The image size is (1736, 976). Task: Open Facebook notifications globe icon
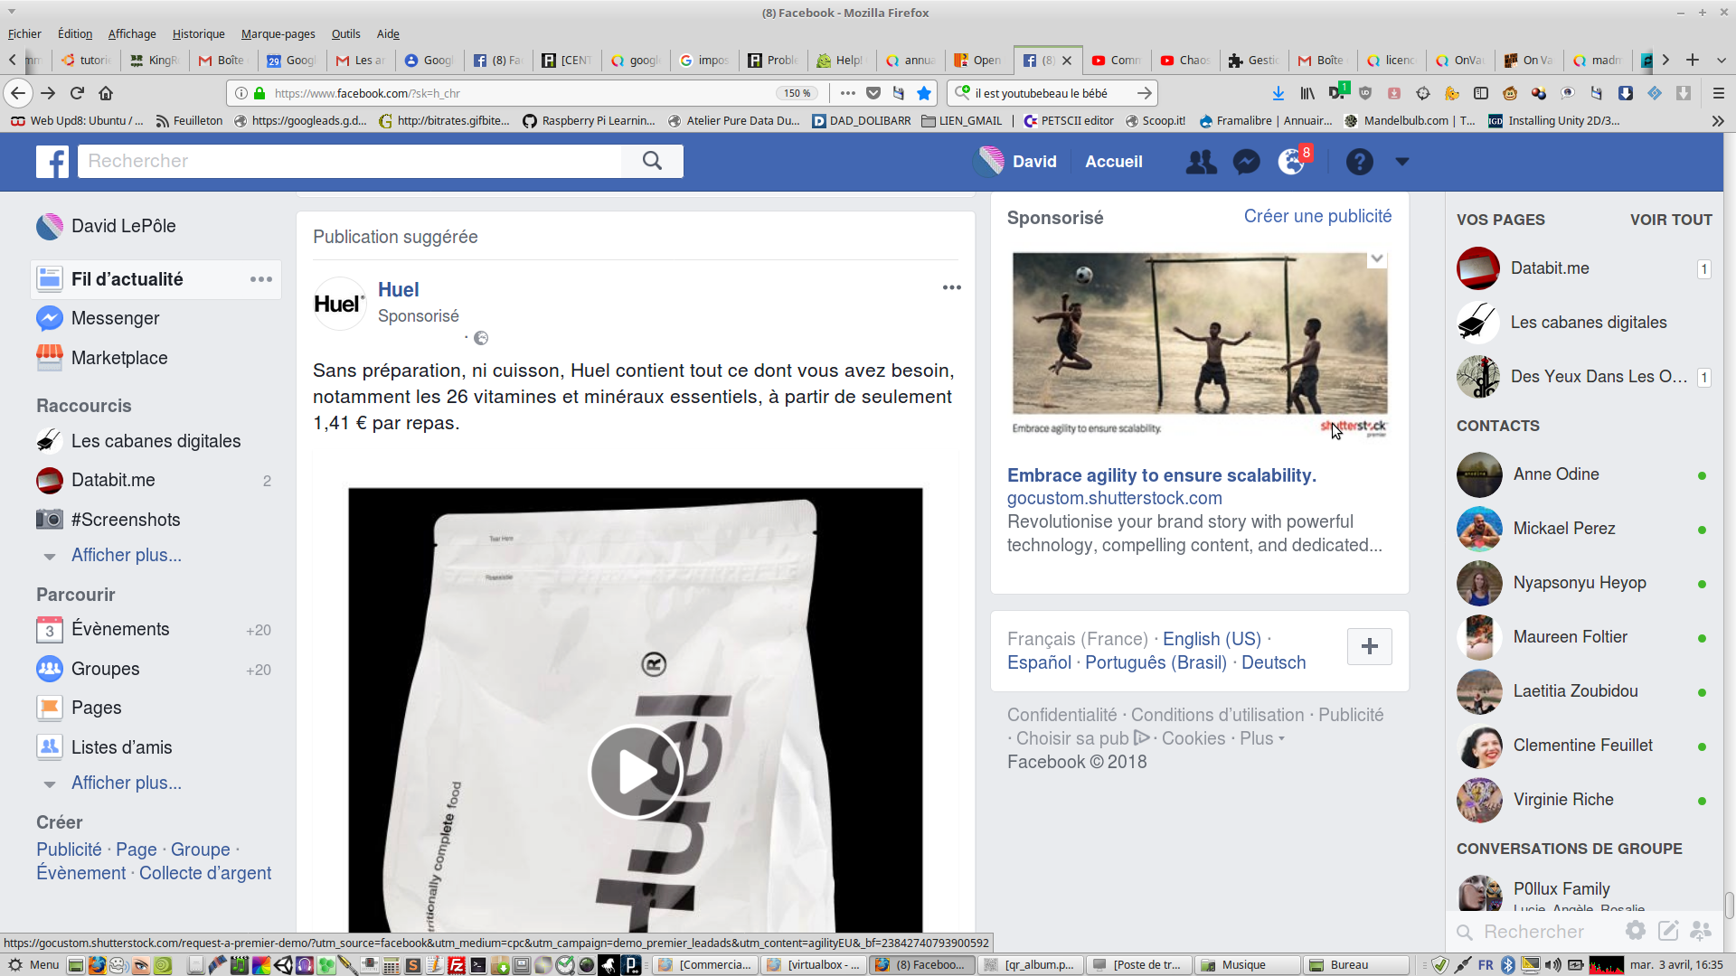click(x=1291, y=162)
